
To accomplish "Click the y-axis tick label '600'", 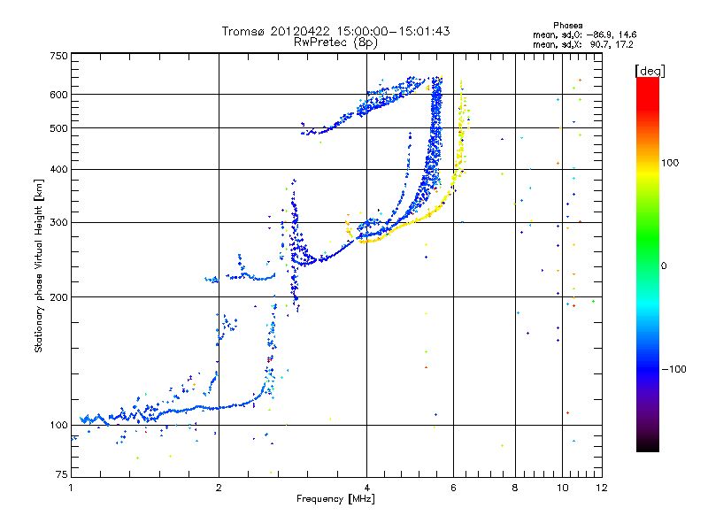I will pyautogui.click(x=58, y=95).
